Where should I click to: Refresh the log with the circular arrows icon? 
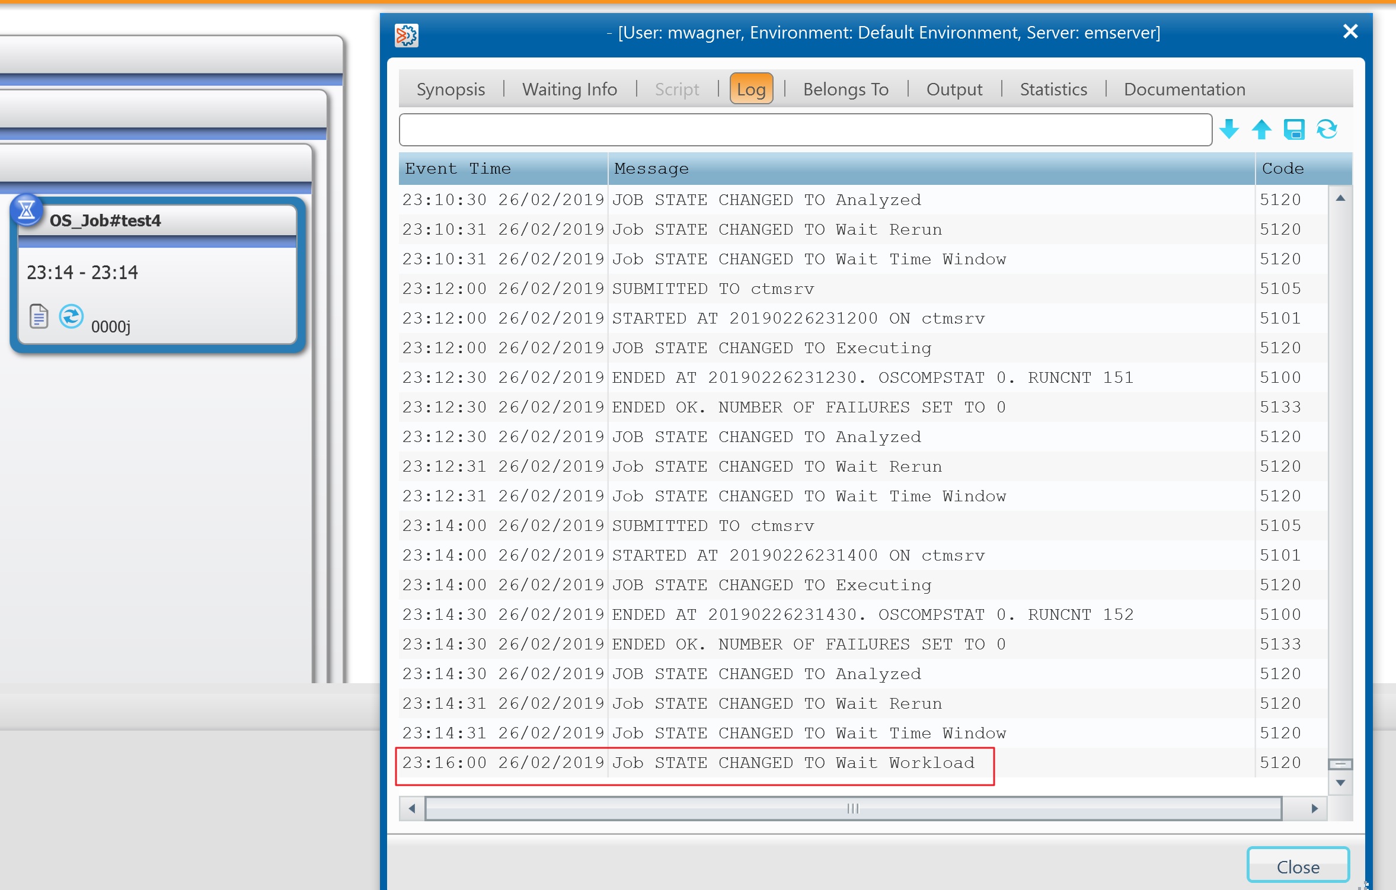(1327, 129)
